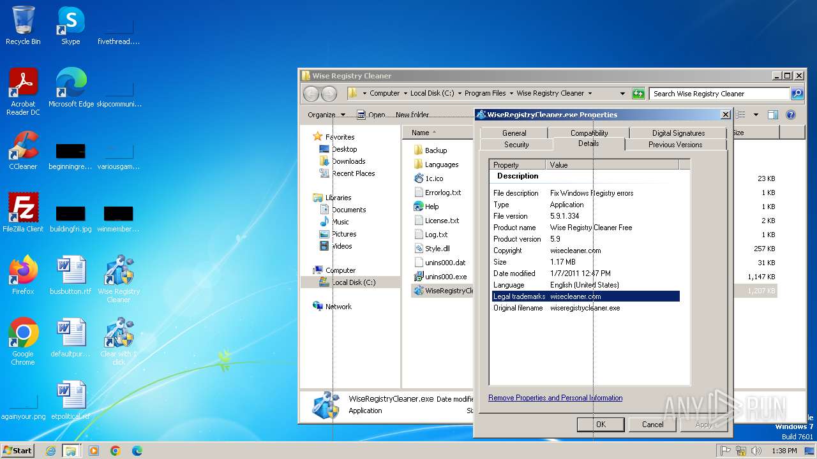
Task: Select the Details tab
Action: point(588,143)
